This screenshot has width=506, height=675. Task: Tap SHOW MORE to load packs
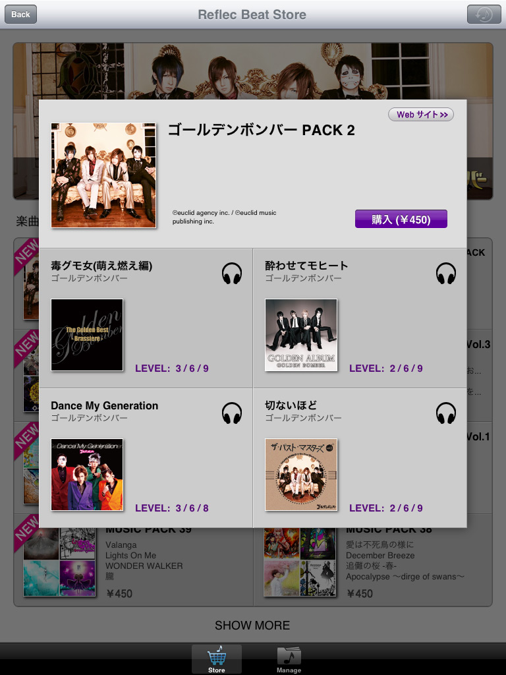coord(252,625)
